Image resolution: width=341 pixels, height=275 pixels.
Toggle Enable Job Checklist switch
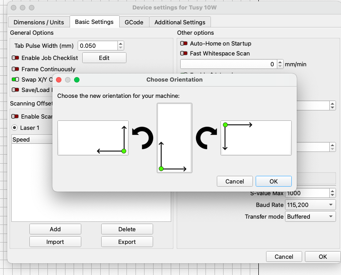click(x=16, y=58)
